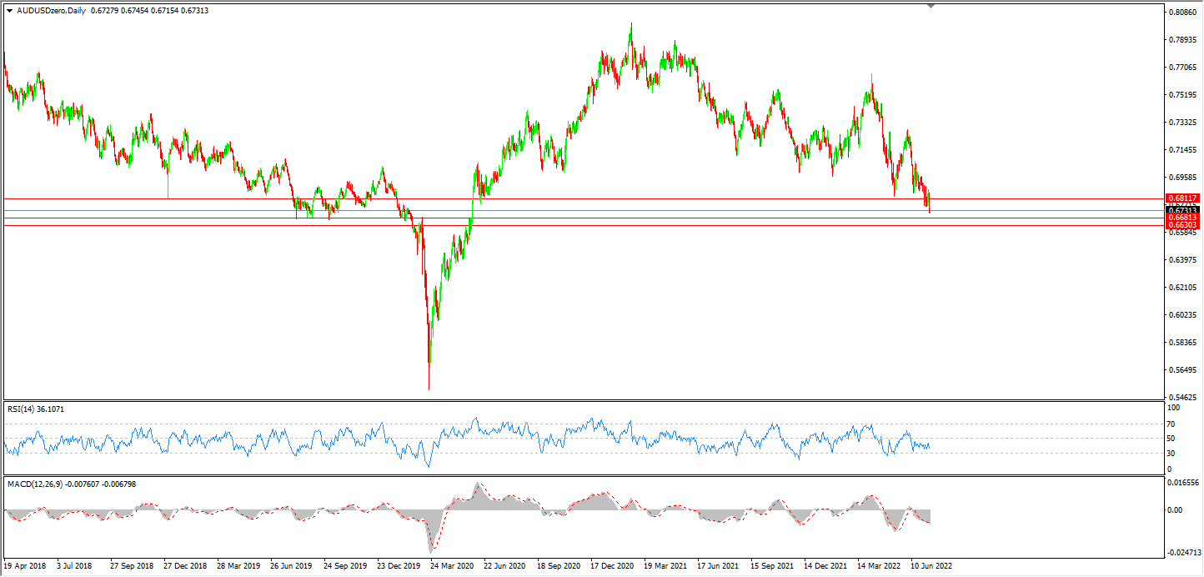Screen dimensions: 1204x577
Task: Select the 0.66303 red price label
Action: coord(1182,226)
